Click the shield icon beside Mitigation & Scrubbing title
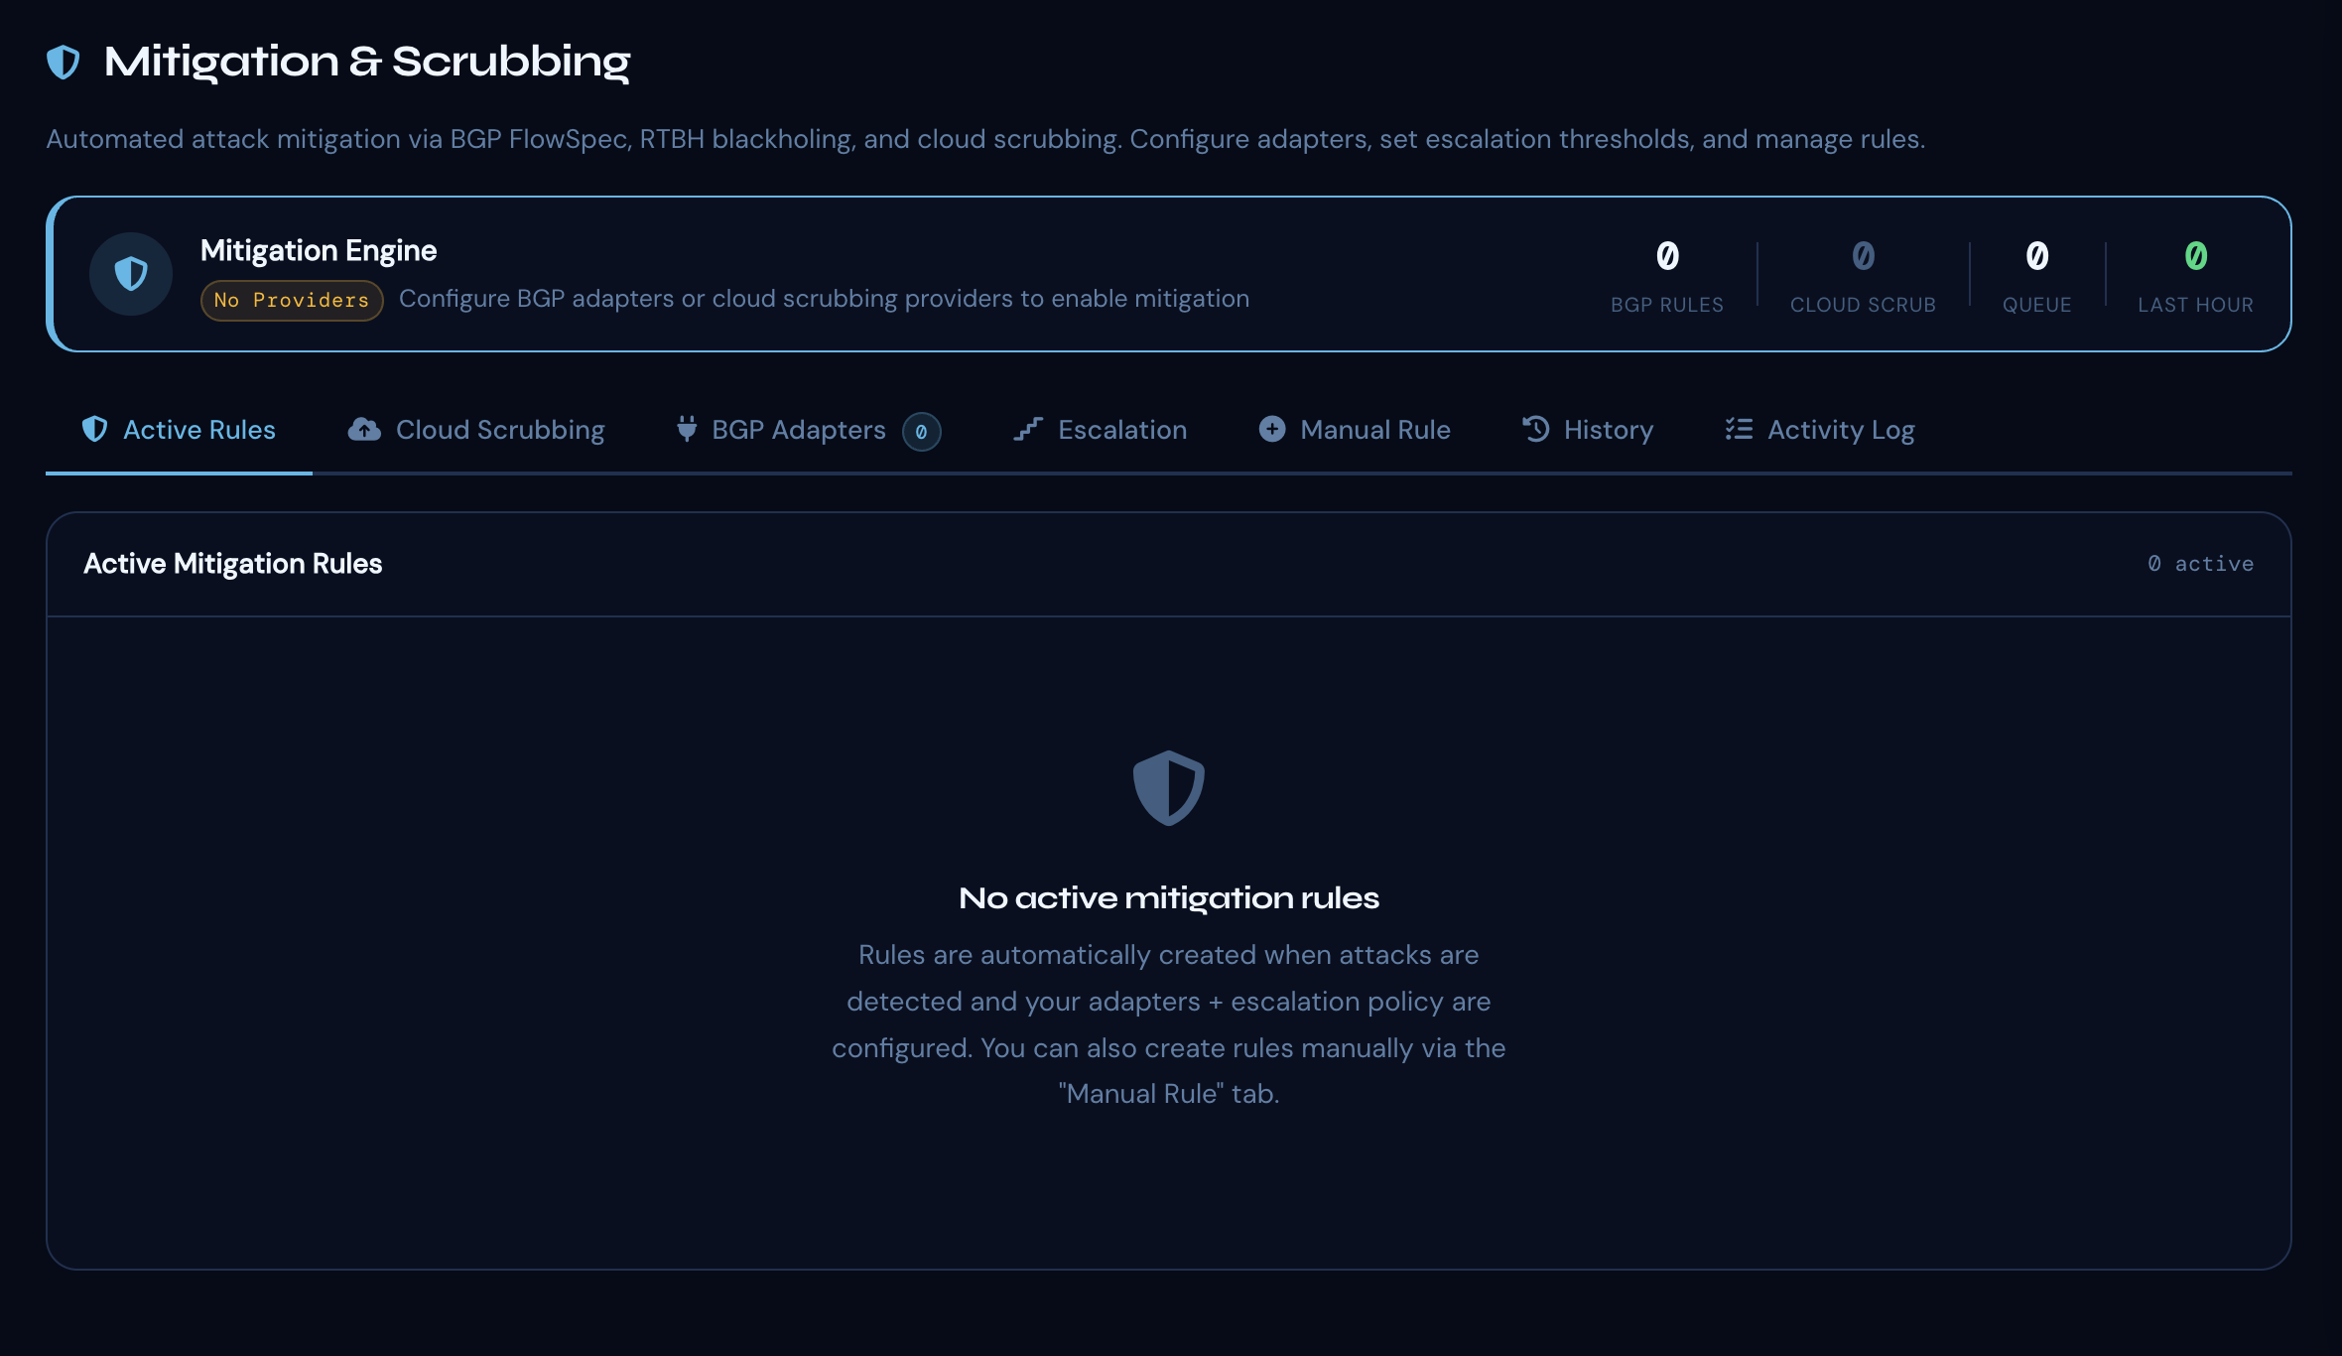This screenshot has height=1356, width=2342. [63, 62]
